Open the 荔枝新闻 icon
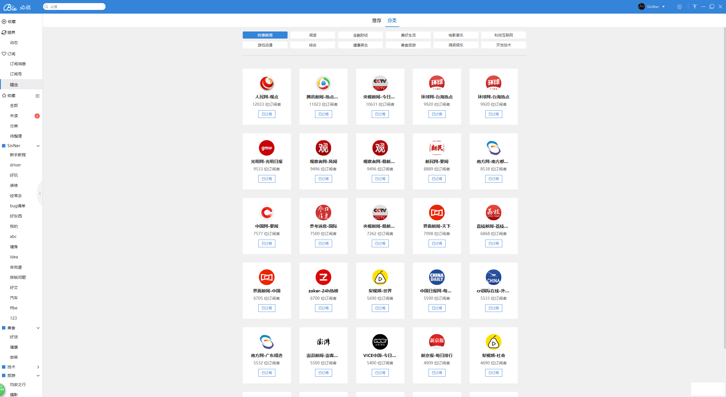This screenshot has height=397, width=726. 493,212
